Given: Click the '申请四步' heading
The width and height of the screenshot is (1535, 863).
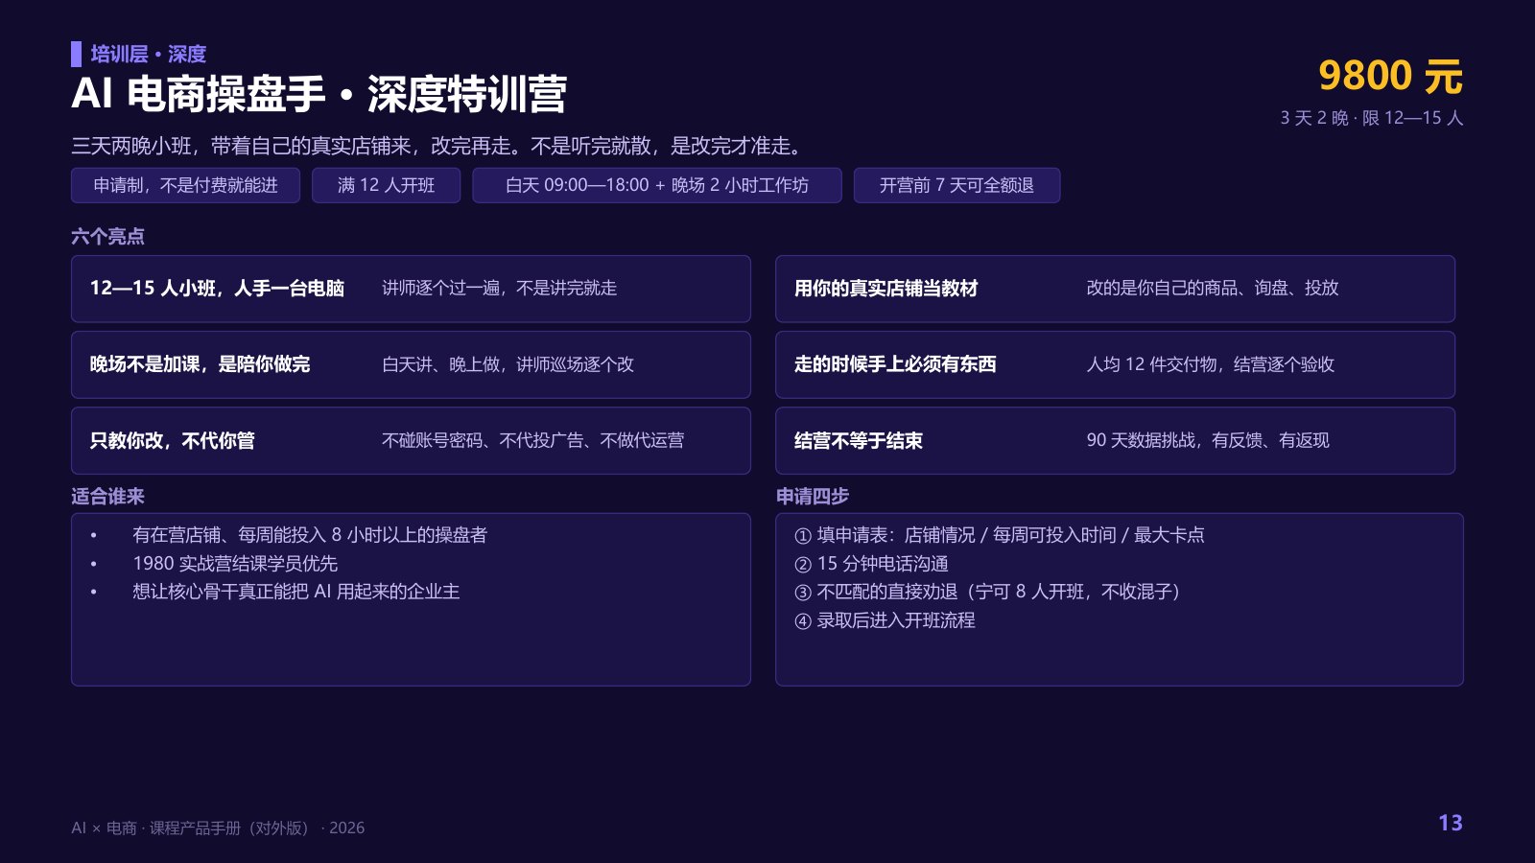Looking at the screenshot, I should [812, 496].
